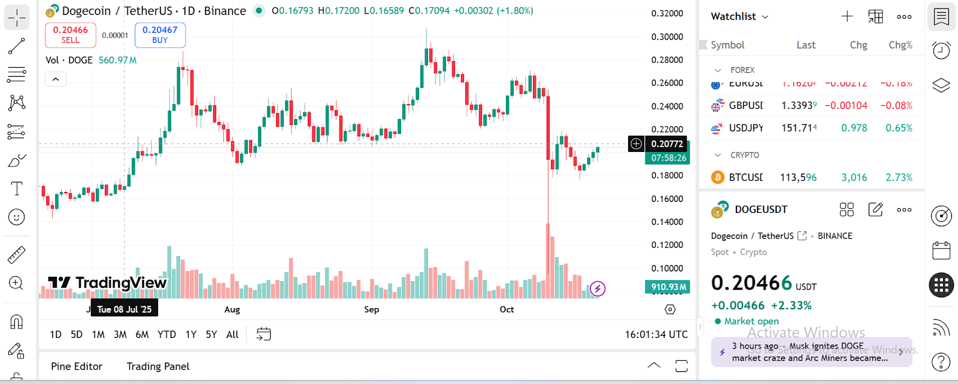
Task: Open chart settings gear icon
Action: tap(670, 309)
